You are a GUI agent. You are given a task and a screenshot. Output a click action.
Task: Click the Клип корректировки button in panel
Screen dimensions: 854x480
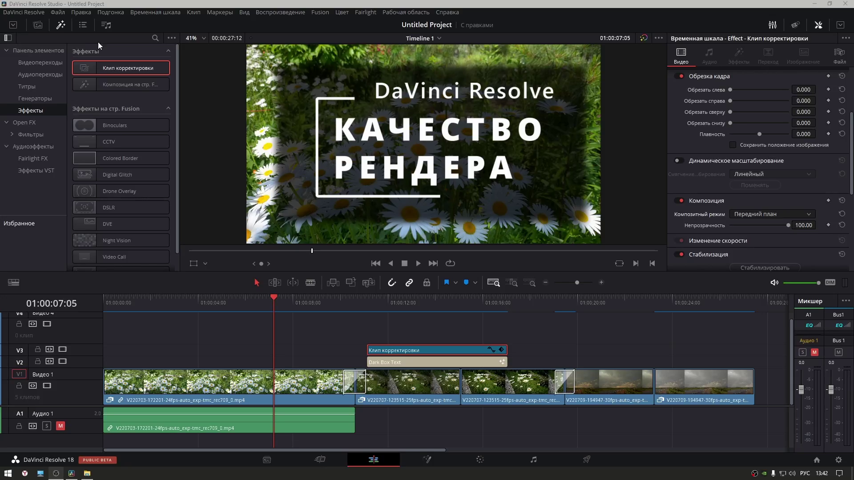(x=121, y=68)
